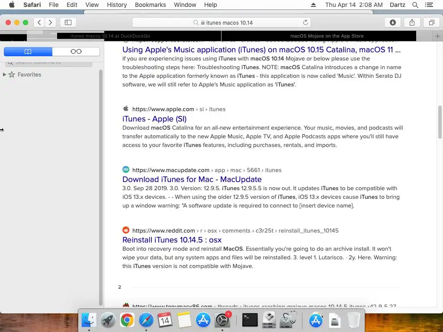Click user name Dartz in menu bar

point(397,5)
